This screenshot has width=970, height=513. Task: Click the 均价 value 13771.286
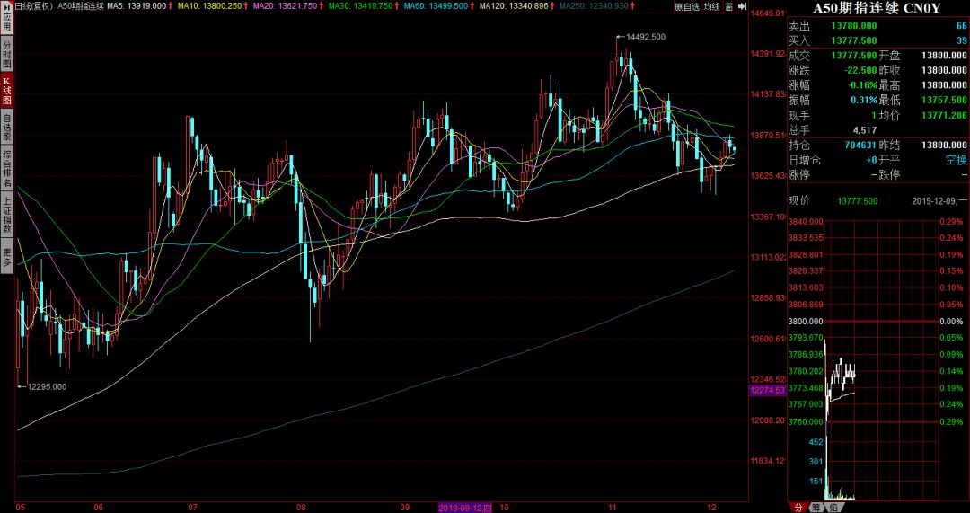943,115
